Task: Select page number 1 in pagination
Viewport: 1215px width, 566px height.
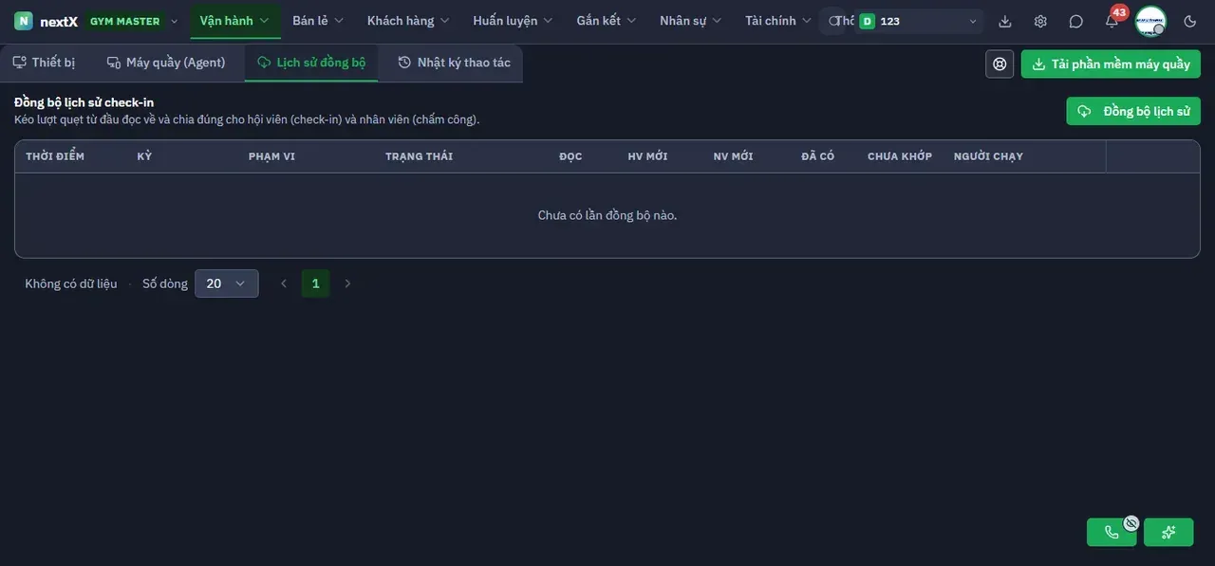Action: tap(316, 283)
